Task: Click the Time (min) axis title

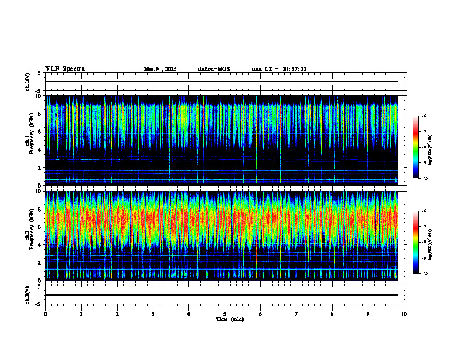Action: 230,319
